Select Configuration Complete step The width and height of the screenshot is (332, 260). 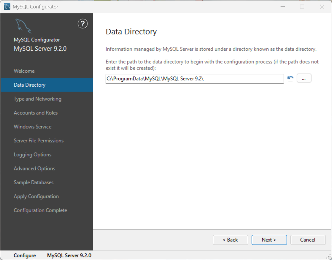[x=47, y=210]
